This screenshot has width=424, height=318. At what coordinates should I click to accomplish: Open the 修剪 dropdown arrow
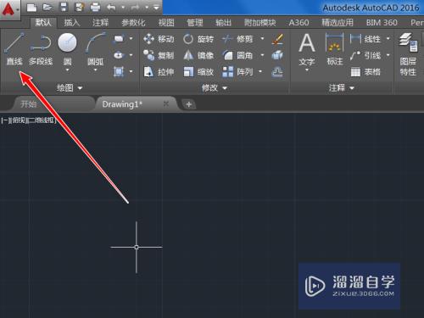pos(262,38)
